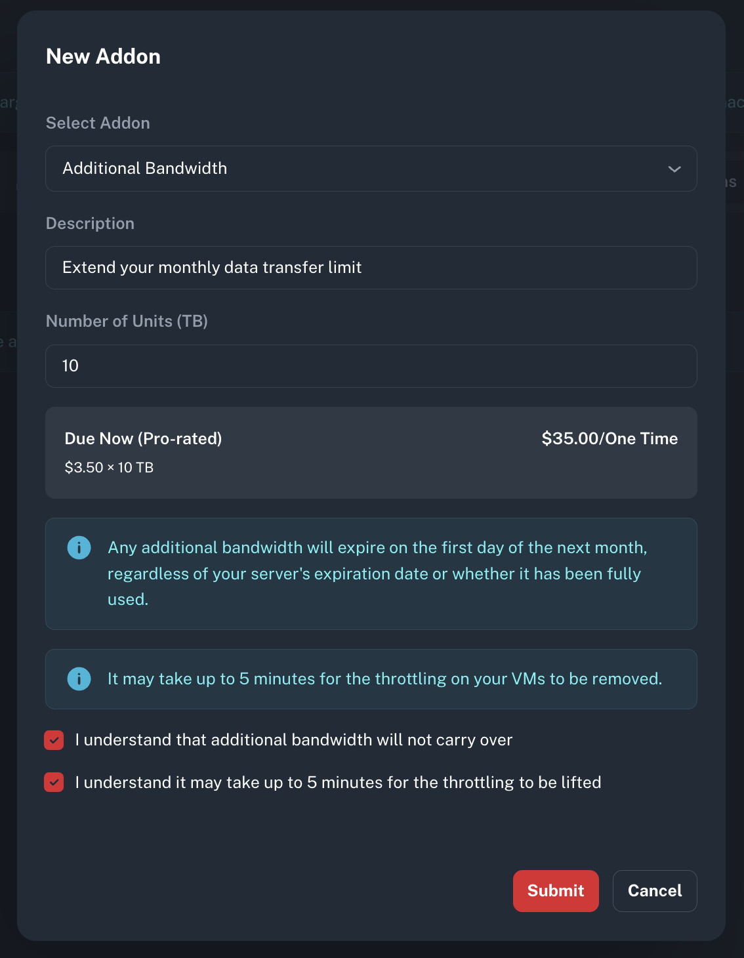Click the Number of Units (TB) label
Image resolution: width=744 pixels, height=958 pixels.
(x=127, y=321)
